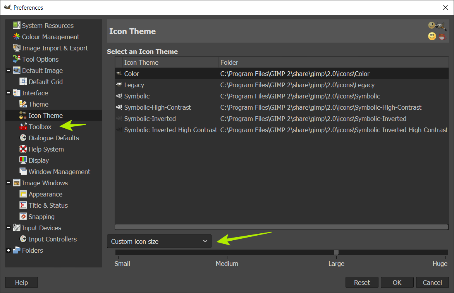Click the Window Management icon
454x293 pixels.
point(23,172)
